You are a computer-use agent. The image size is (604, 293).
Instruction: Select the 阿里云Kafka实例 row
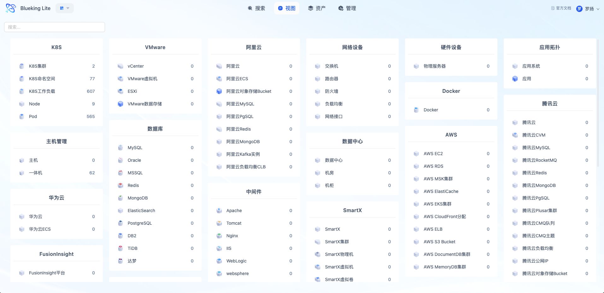click(x=254, y=154)
